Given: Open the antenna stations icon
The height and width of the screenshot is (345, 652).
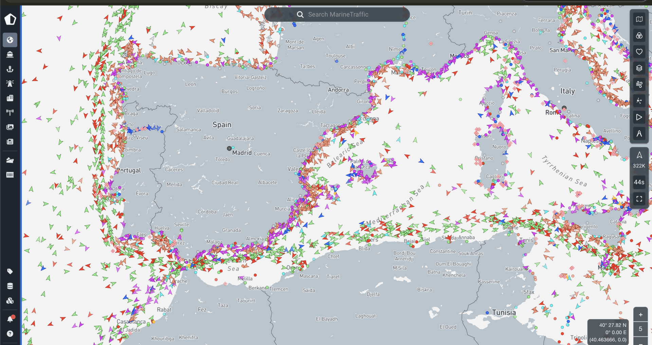Looking at the screenshot, I should coord(10,112).
